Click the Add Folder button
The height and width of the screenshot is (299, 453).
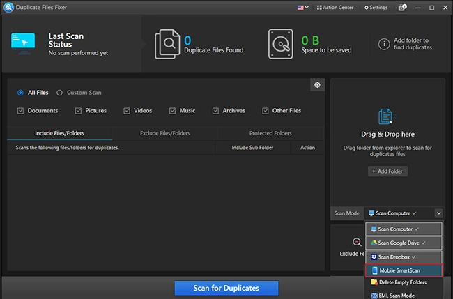(x=387, y=171)
